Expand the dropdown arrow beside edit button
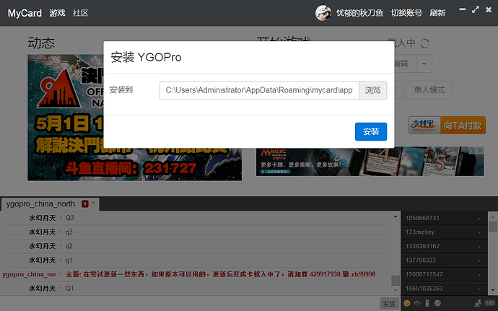 pyautogui.click(x=424, y=64)
